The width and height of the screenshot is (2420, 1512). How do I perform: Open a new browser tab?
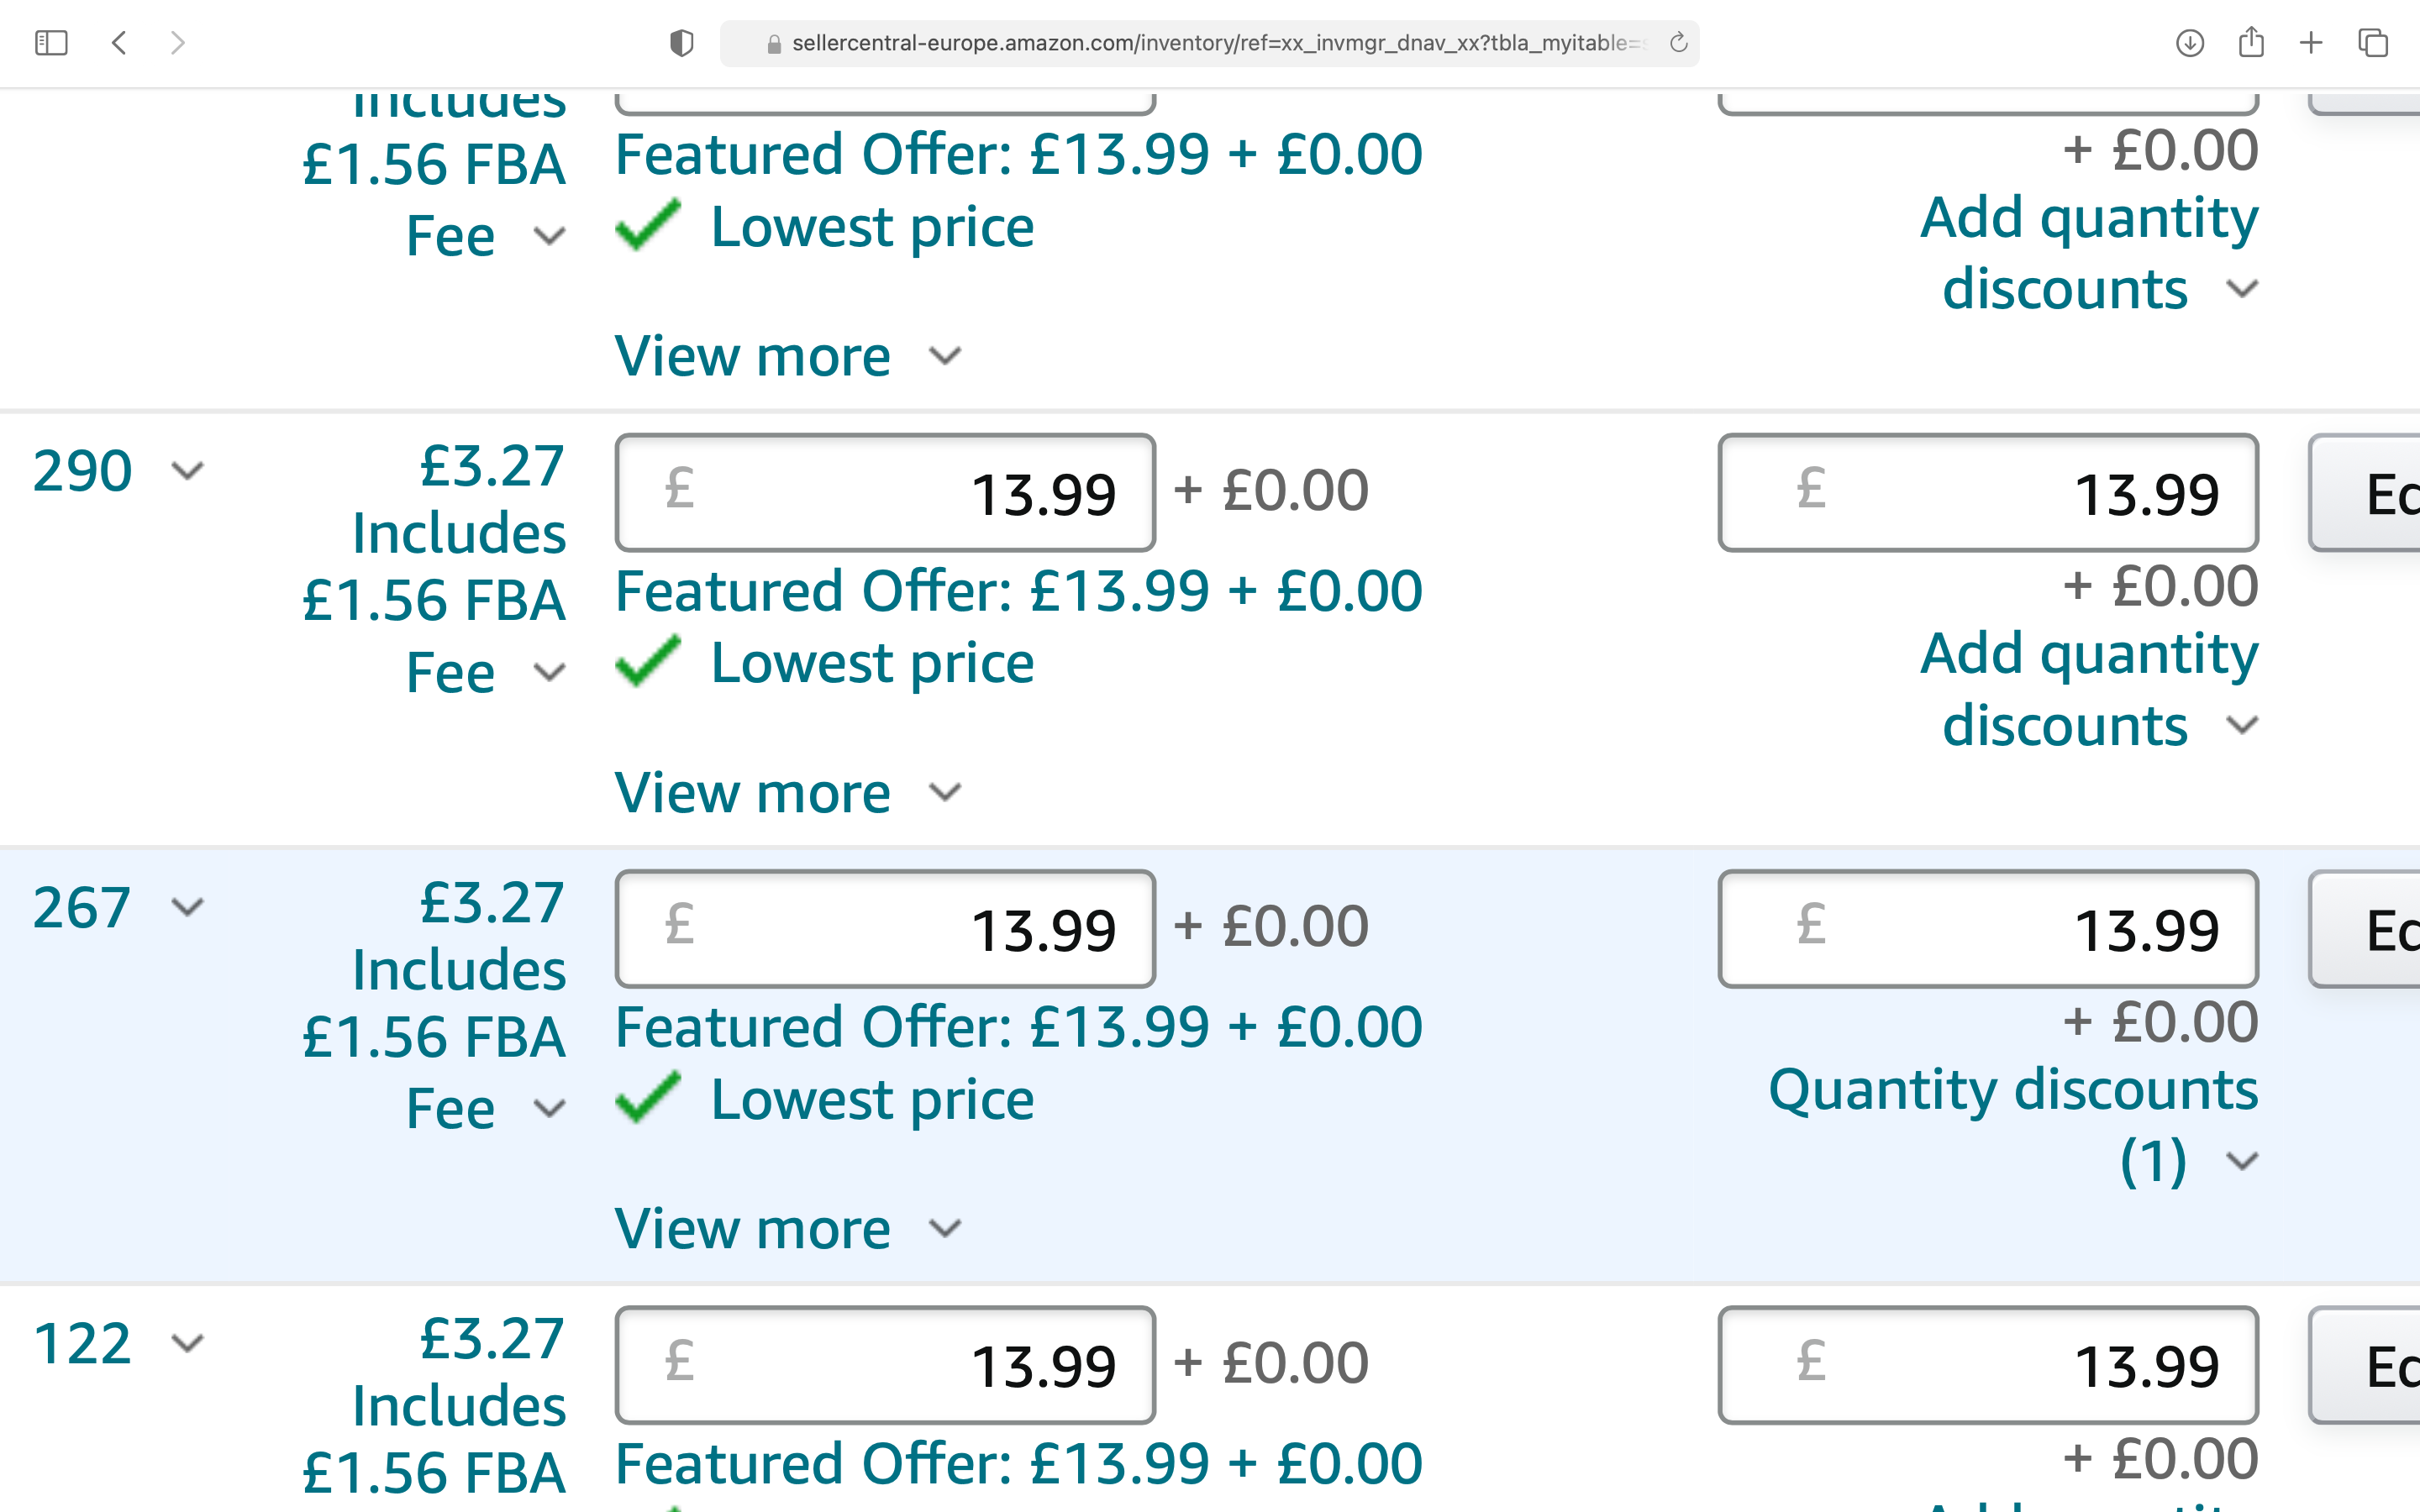2311,43
